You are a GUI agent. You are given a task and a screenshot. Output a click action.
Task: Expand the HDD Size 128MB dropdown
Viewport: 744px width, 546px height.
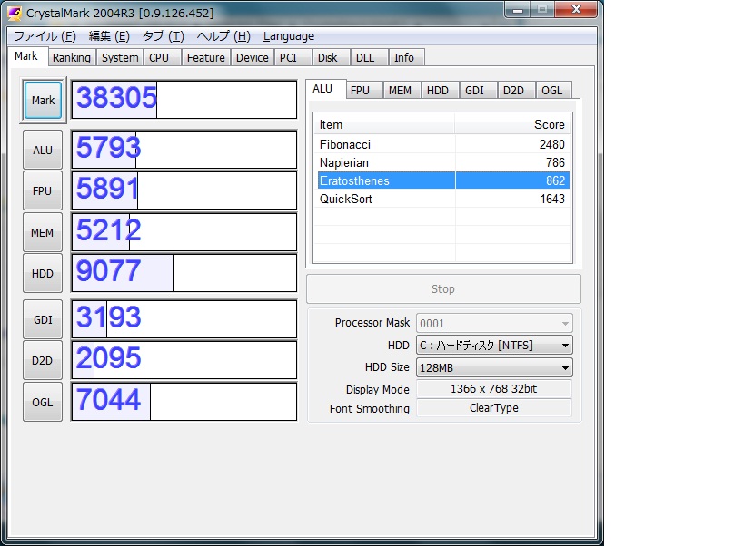tap(494, 367)
